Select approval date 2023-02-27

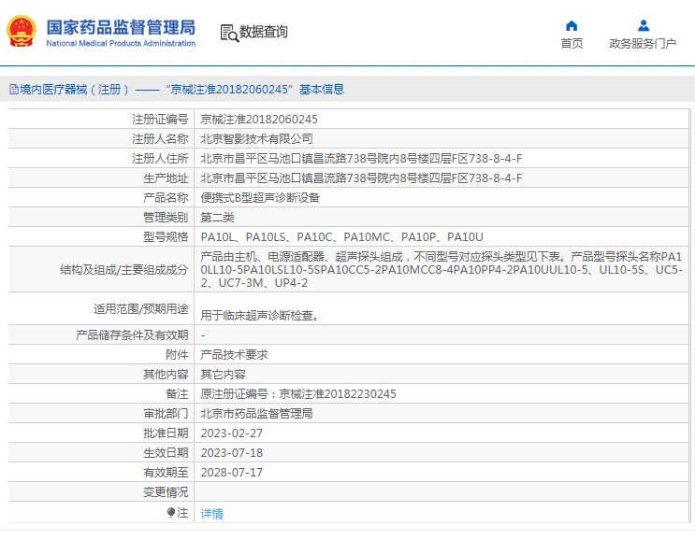click(x=232, y=433)
